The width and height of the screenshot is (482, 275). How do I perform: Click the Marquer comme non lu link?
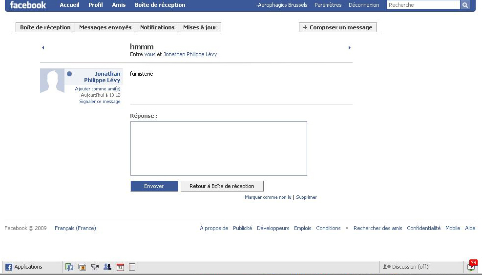tap(268, 197)
